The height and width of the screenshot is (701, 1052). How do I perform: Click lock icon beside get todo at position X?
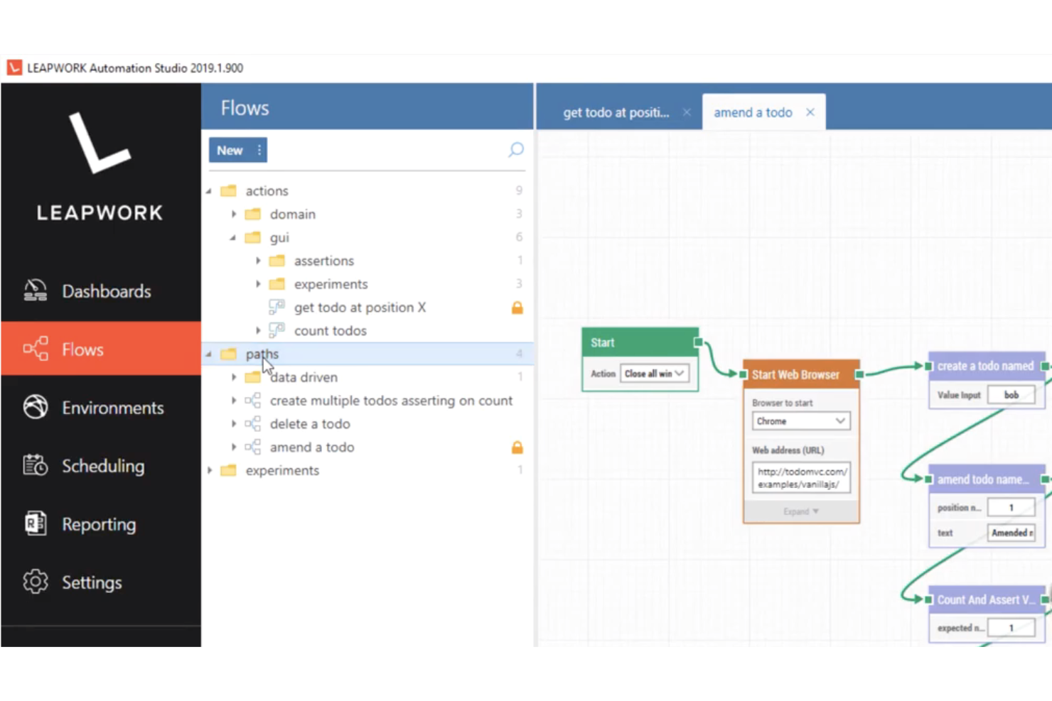pyautogui.click(x=517, y=308)
